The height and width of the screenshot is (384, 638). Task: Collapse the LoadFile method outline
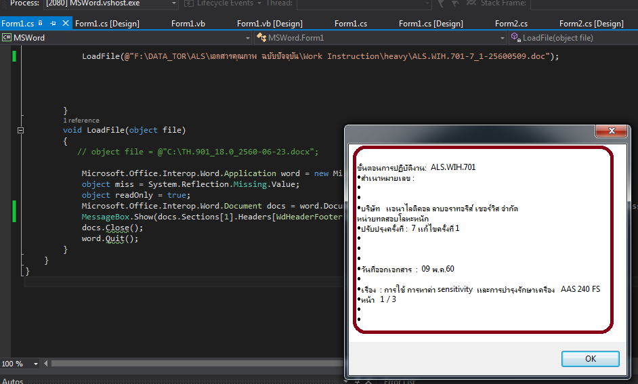coord(21,131)
